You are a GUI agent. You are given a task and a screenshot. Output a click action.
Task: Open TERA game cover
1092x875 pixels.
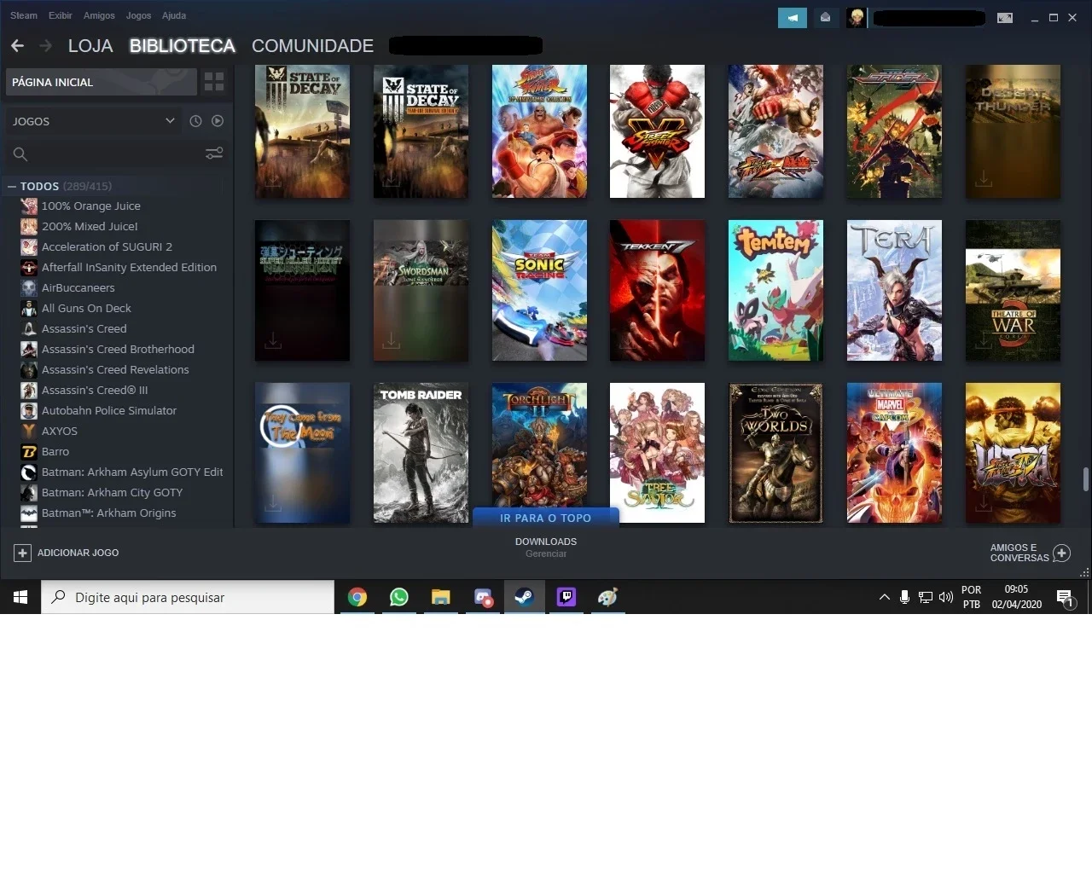[894, 290]
